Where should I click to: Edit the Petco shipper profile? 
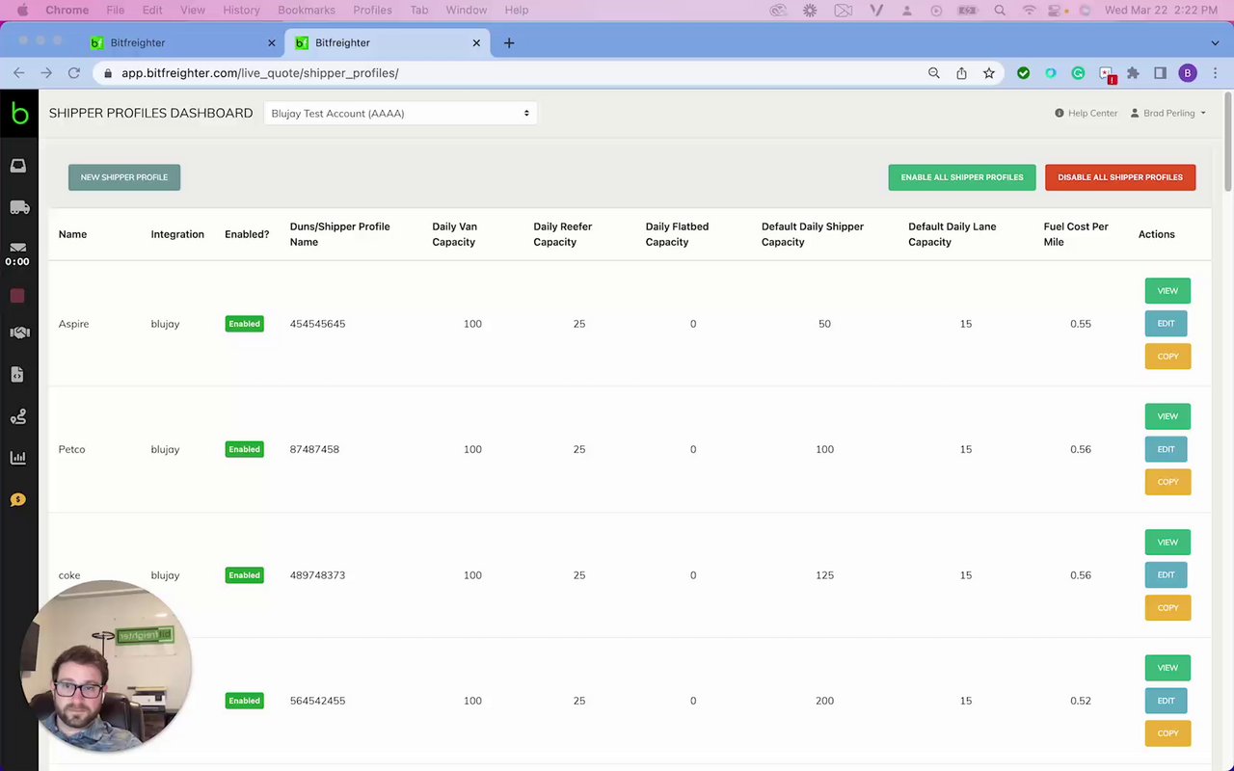(1166, 449)
